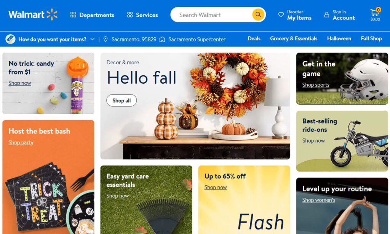The width and height of the screenshot is (390, 234).
Task: Click the Walmart spark logo
Action: (x=52, y=14)
